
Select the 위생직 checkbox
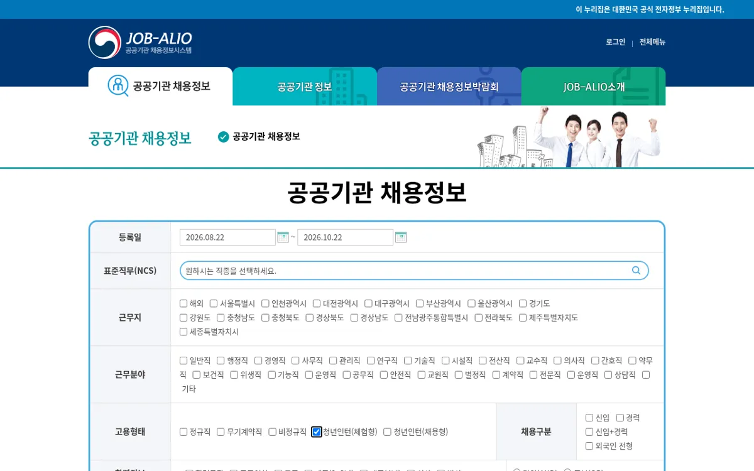tap(234, 375)
